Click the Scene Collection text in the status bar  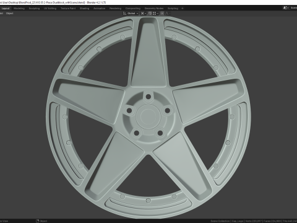[220, 221]
